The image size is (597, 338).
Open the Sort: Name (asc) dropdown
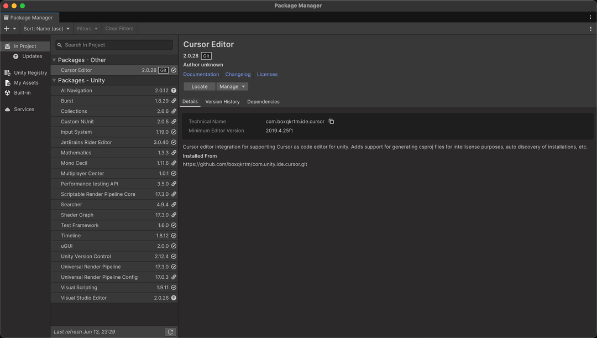pyautogui.click(x=46, y=29)
